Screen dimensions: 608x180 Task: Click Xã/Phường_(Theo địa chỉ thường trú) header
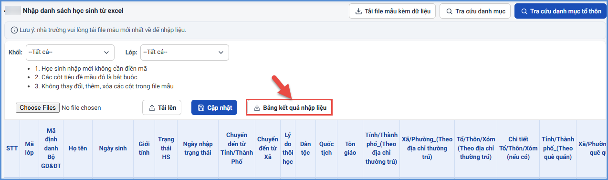pyautogui.click(x=427, y=148)
